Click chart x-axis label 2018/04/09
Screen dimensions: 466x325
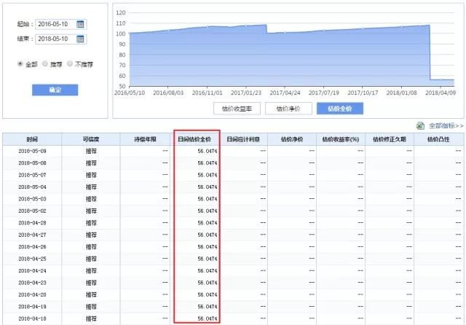(x=441, y=93)
